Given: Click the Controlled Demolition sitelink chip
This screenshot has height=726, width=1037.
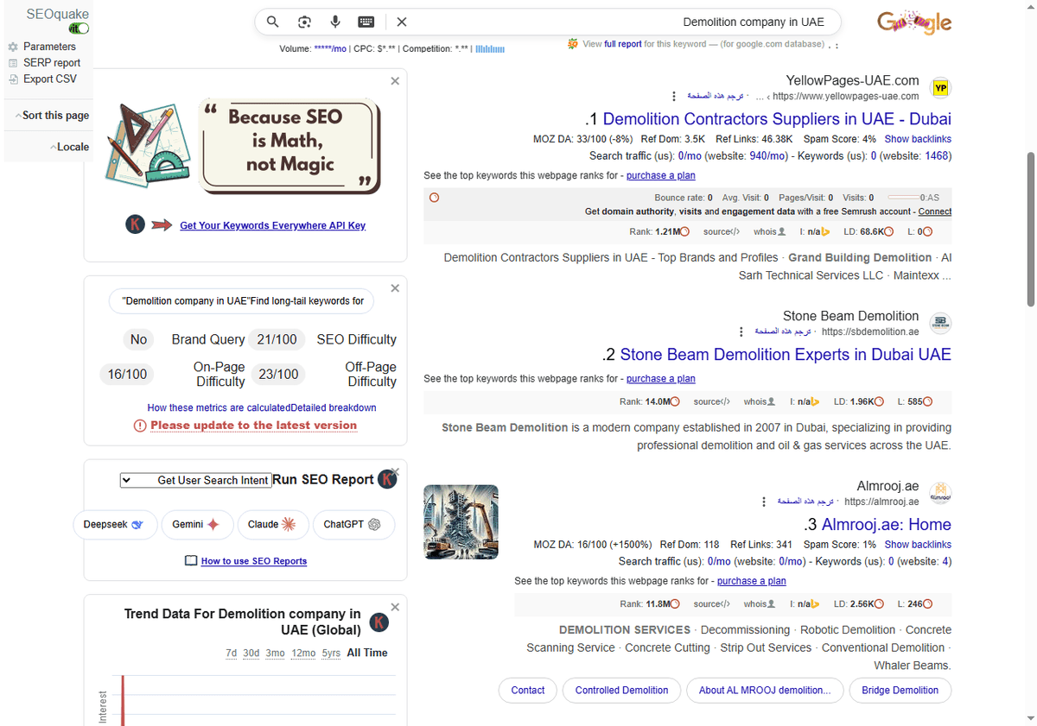Looking at the screenshot, I should [x=621, y=691].
